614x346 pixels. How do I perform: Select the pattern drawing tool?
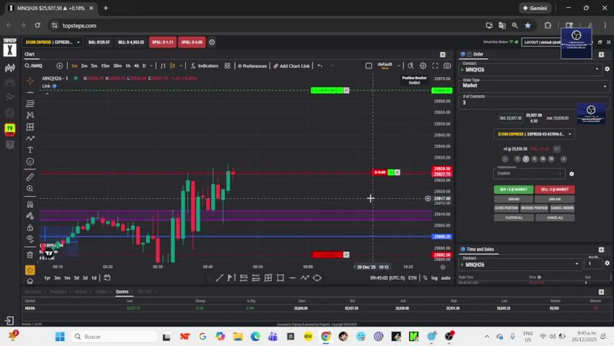[30, 115]
